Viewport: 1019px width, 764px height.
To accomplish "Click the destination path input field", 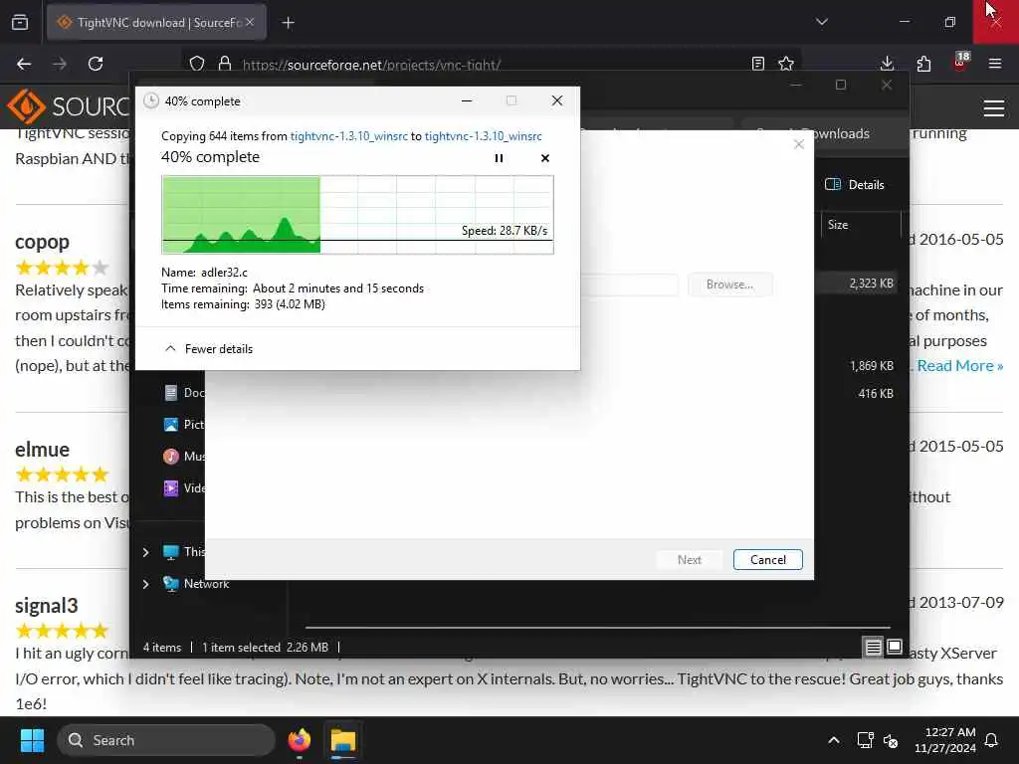I will coord(629,285).
